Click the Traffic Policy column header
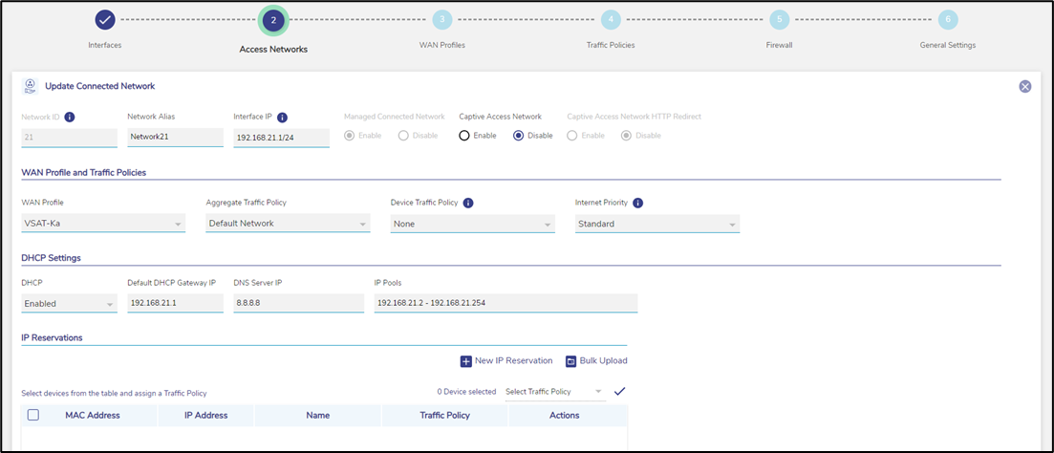This screenshot has width=1054, height=453. click(444, 416)
